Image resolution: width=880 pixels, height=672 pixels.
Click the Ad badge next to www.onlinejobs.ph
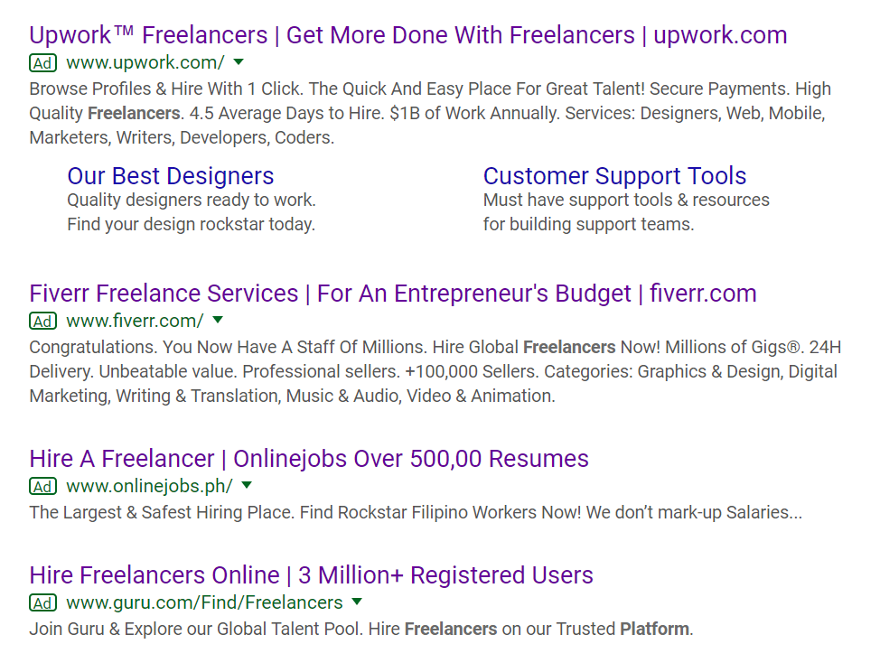(x=43, y=486)
